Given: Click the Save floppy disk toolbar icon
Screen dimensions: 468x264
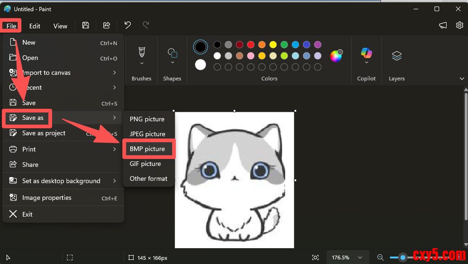Looking at the screenshot, I should click(86, 26).
